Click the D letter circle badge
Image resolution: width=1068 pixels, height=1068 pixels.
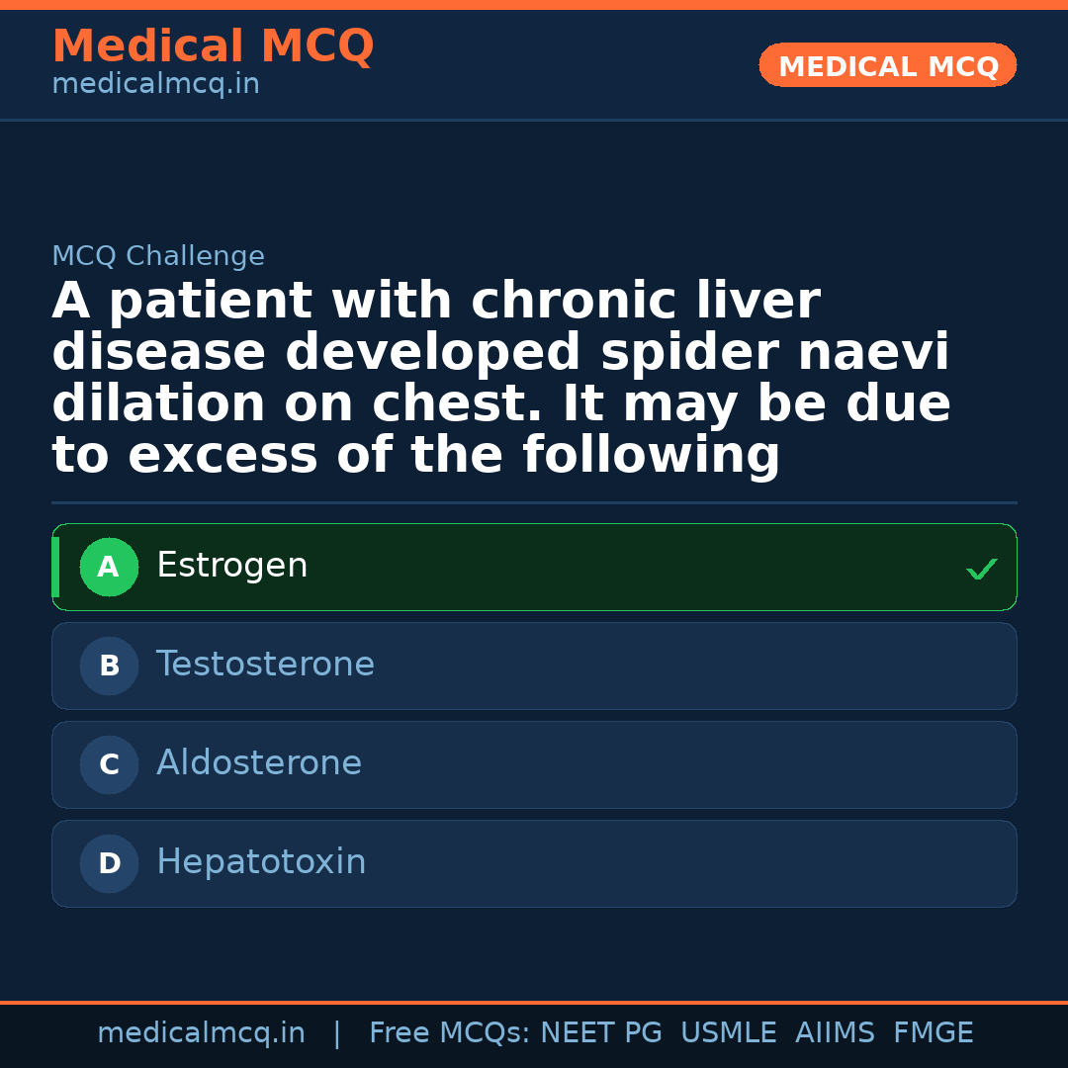coord(109,864)
